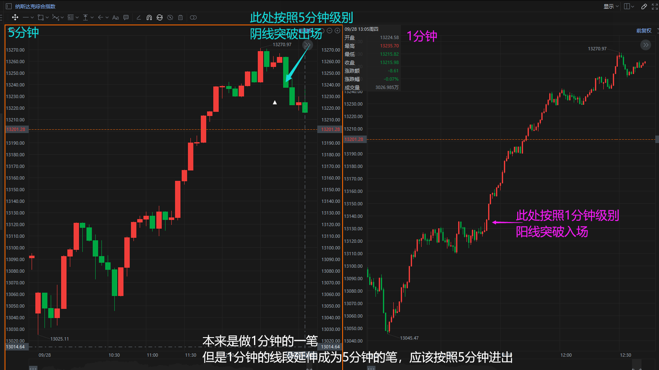The image size is (659, 370).
Task: Enter fullscreen with the expand arrows icon
Action: coord(655,6)
